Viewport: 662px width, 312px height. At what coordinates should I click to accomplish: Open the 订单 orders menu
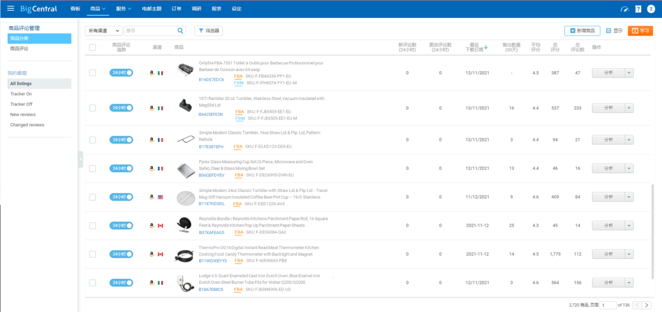[x=177, y=9]
